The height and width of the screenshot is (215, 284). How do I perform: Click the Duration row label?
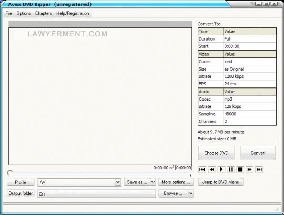[211, 39]
